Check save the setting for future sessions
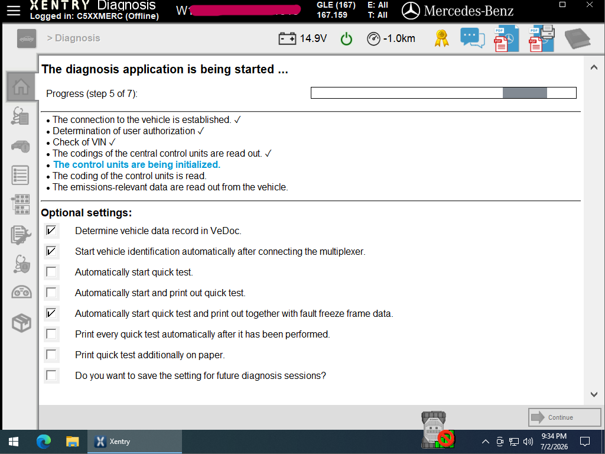Viewport: 605px width, 454px height. [x=51, y=375]
